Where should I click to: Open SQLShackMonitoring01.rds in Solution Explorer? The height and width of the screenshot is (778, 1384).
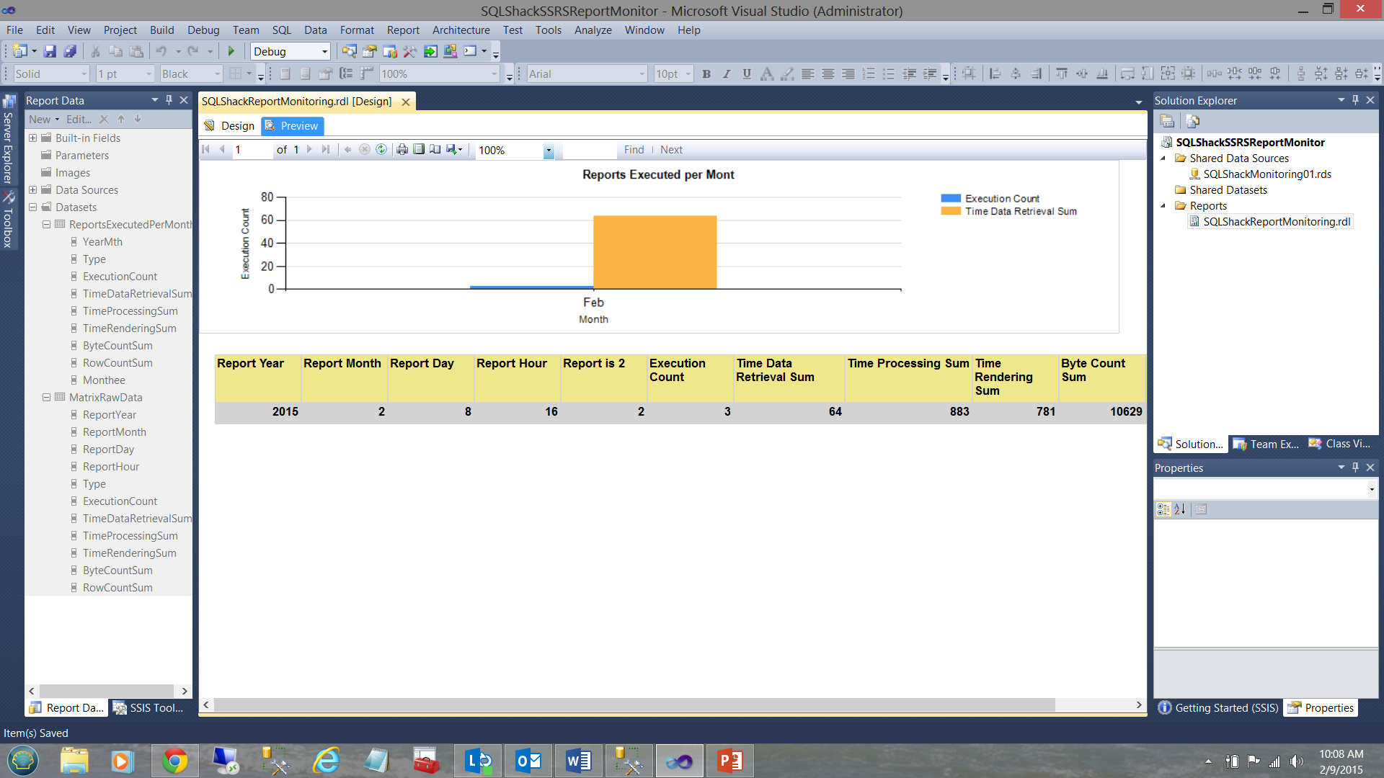(x=1267, y=174)
